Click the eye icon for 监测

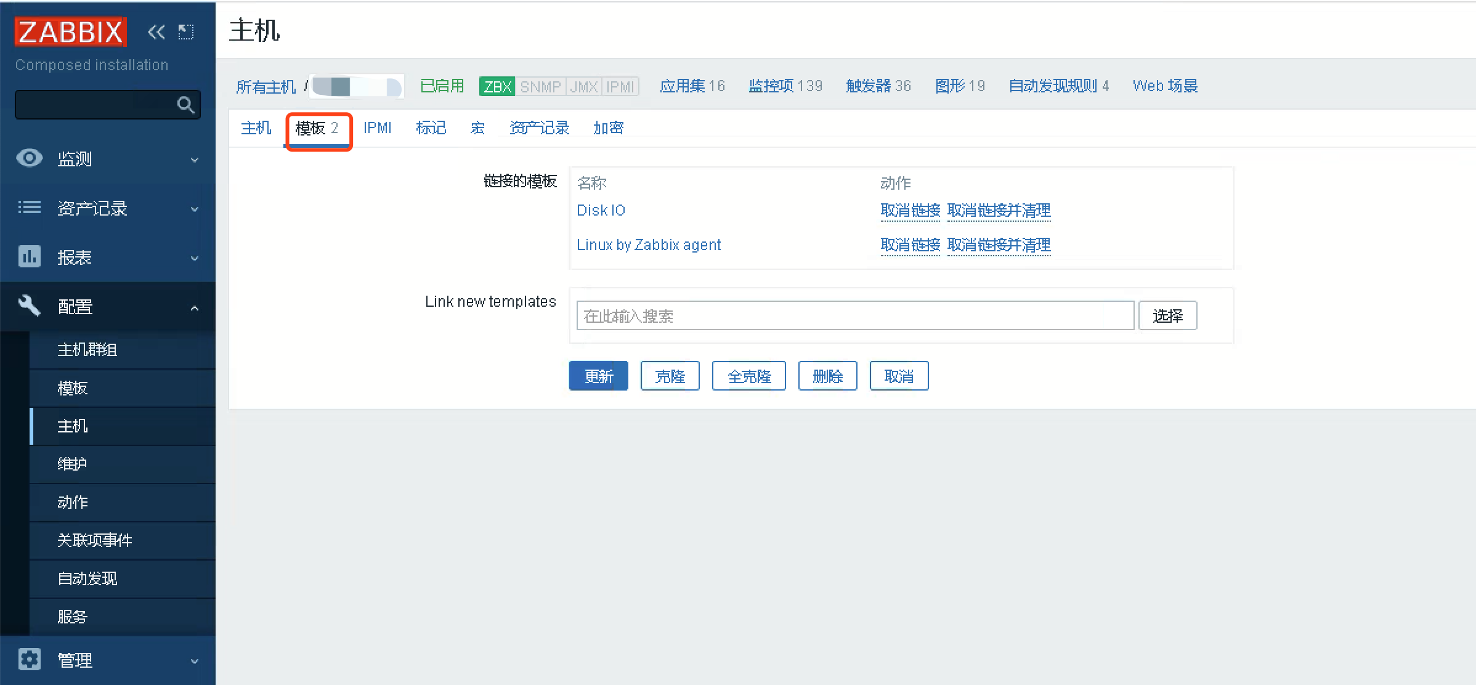tap(29, 158)
